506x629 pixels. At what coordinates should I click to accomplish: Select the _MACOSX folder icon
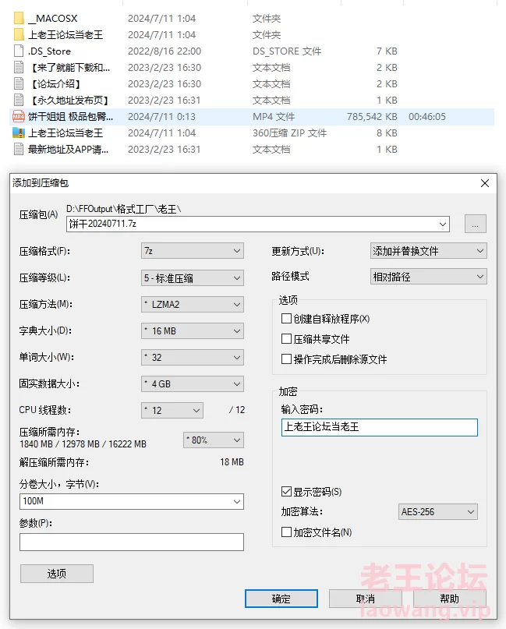click(x=19, y=19)
